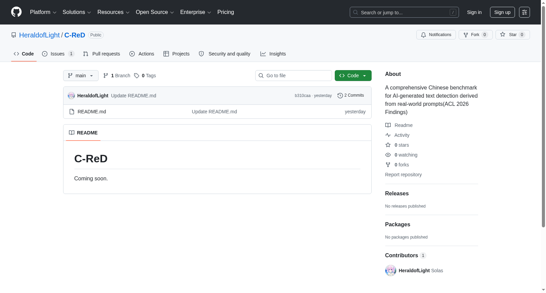This screenshot has width=546, height=293.
Task: Open the Contributors heading link
Action: point(406,255)
